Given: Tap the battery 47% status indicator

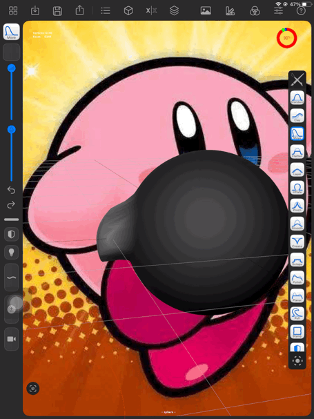Looking at the screenshot, I should click(301, 4).
